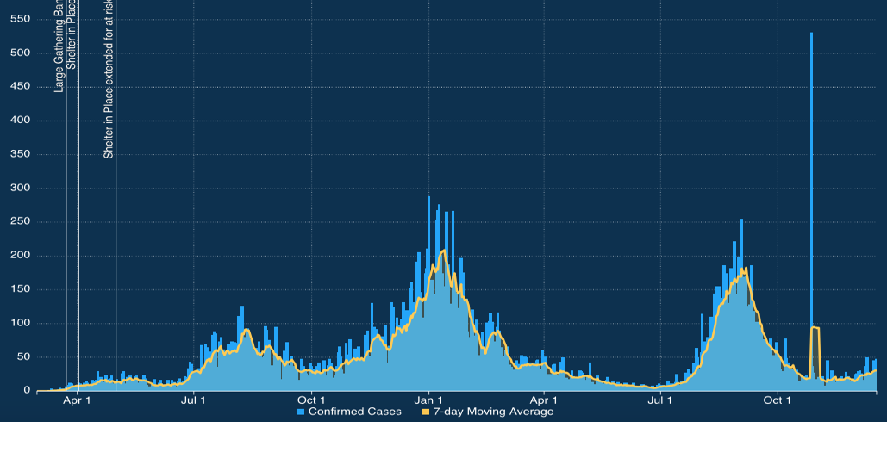
Task: Click the blue Confirmed Cases legend swatch
Action: [301, 412]
